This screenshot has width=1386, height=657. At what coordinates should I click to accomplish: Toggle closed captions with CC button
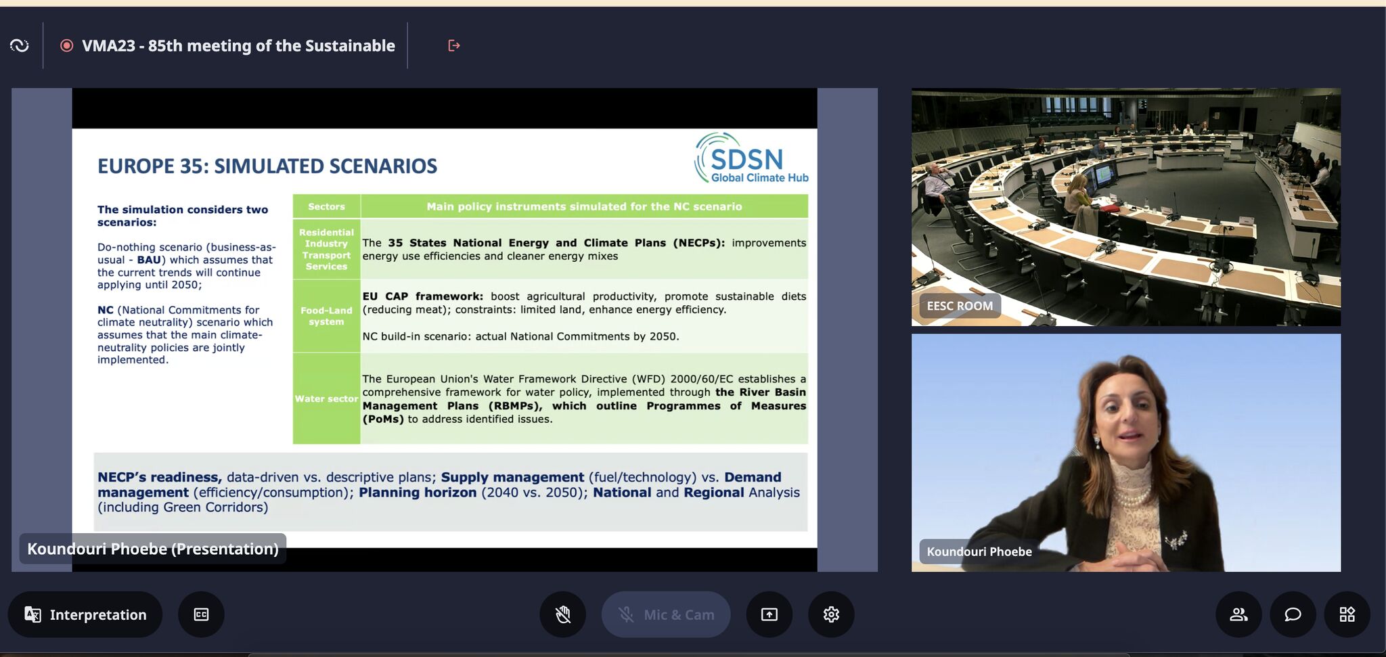pyautogui.click(x=201, y=614)
